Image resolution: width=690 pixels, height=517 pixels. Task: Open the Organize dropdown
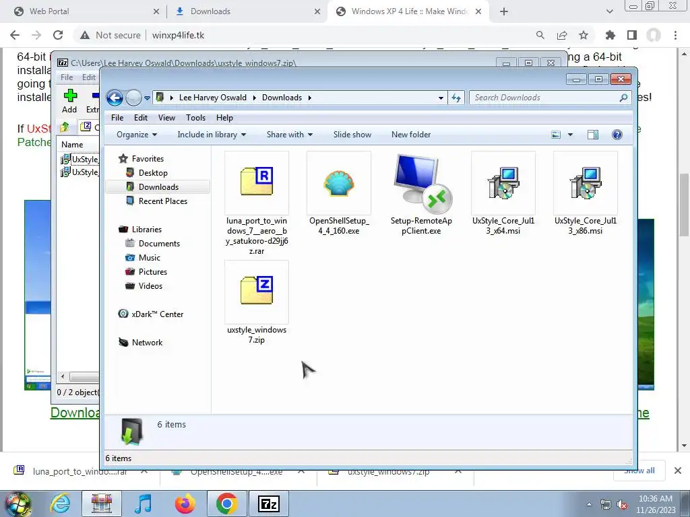coord(136,135)
